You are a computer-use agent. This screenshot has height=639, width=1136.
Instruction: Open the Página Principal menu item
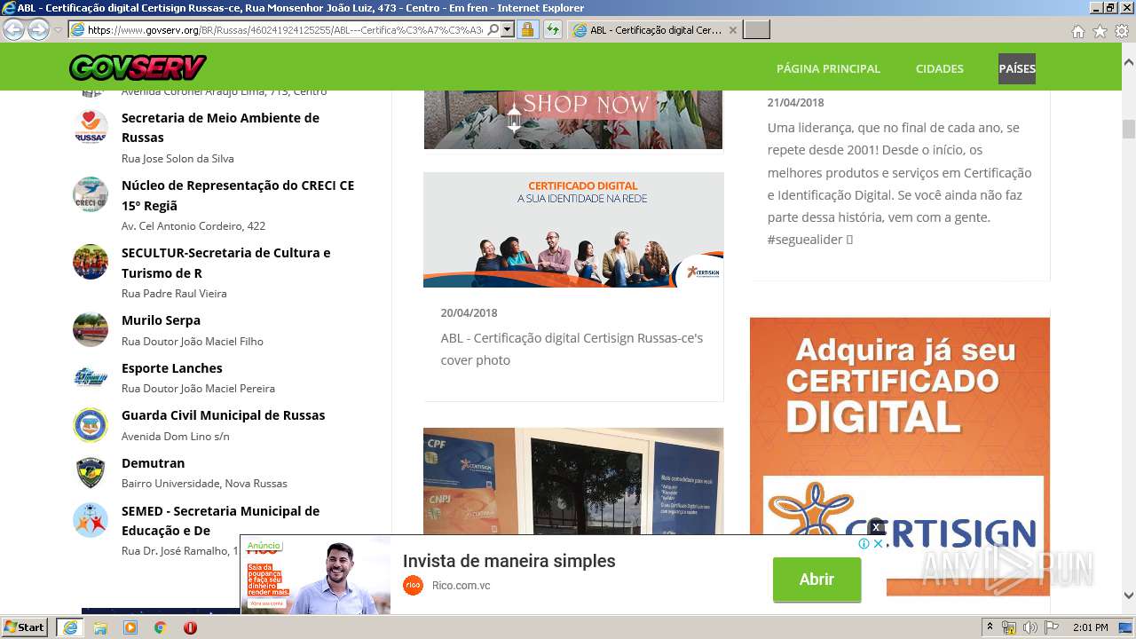[x=828, y=68]
